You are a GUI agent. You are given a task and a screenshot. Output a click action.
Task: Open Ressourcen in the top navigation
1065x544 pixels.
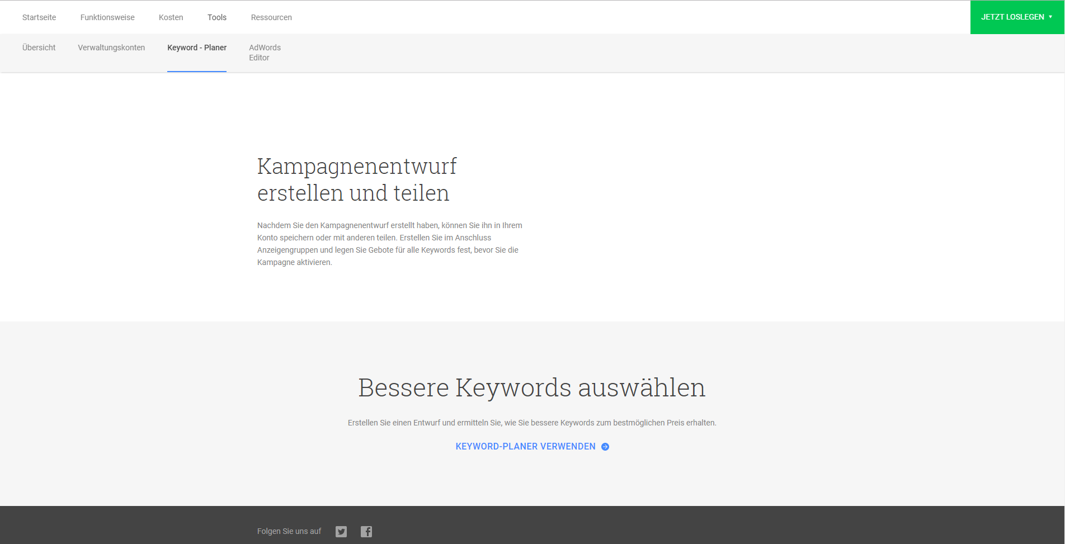pos(271,17)
